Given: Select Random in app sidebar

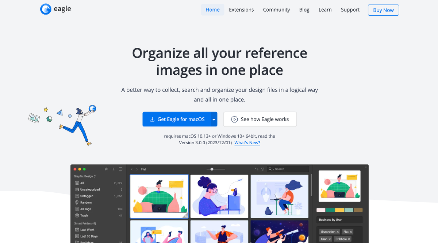Looking at the screenshot, I should point(98,203).
